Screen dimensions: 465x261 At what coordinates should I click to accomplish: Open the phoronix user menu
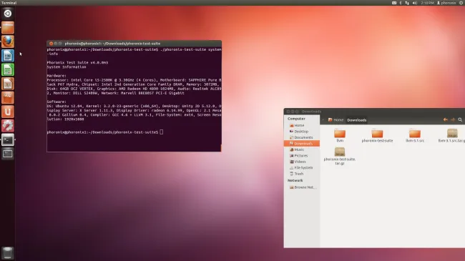(x=446, y=3)
